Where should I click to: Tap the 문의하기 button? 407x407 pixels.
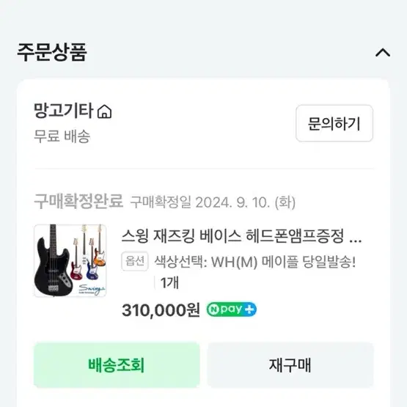point(334,123)
